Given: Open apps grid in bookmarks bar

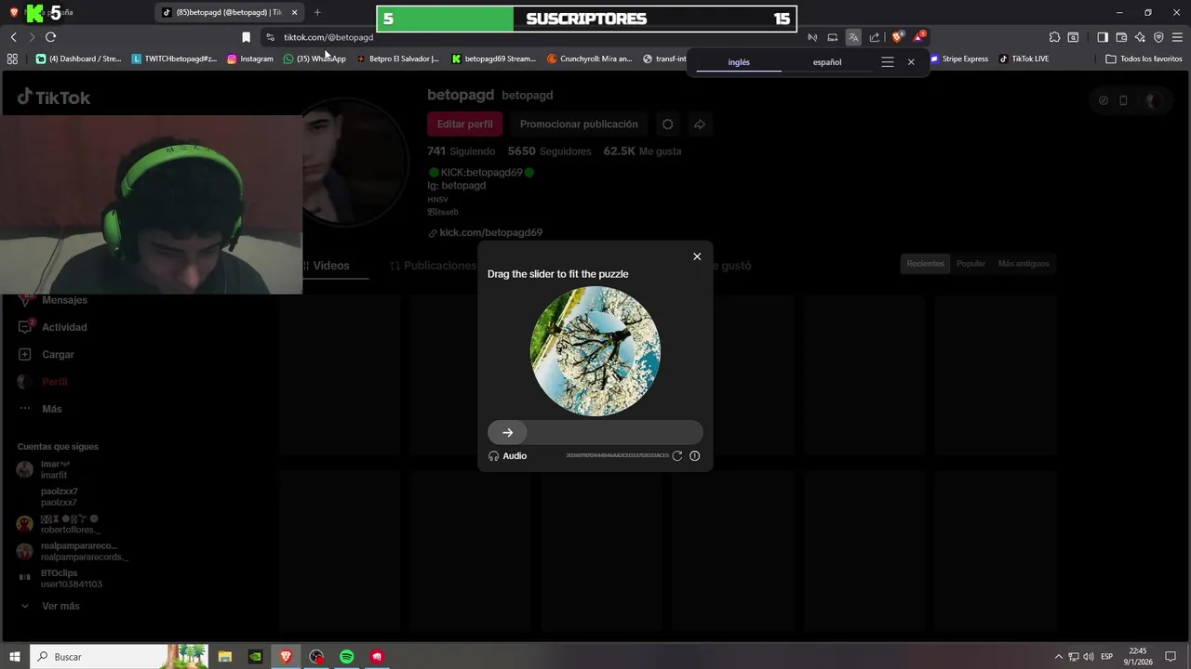Looking at the screenshot, I should coord(12,59).
